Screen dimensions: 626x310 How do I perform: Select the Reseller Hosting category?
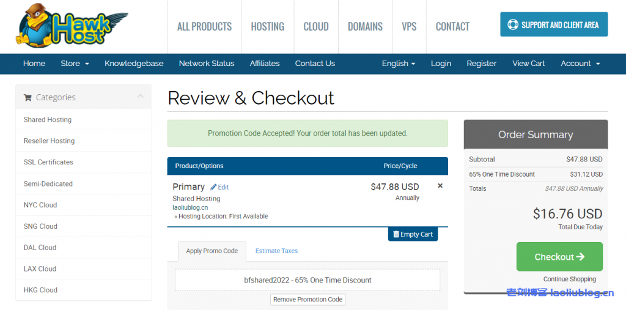(49, 141)
